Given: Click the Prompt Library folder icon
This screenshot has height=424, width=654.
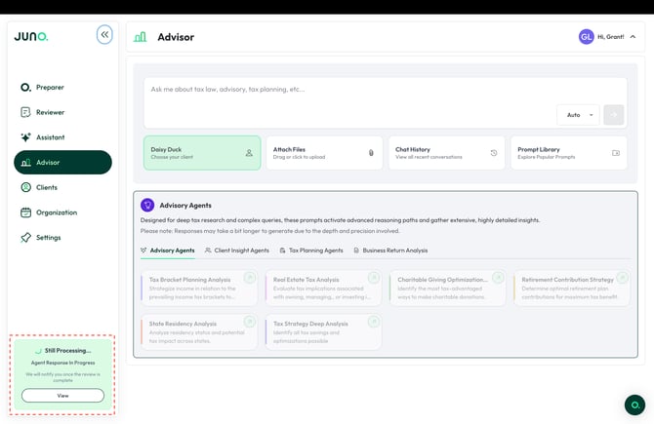Looking at the screenshot, I should click(616, 153).
